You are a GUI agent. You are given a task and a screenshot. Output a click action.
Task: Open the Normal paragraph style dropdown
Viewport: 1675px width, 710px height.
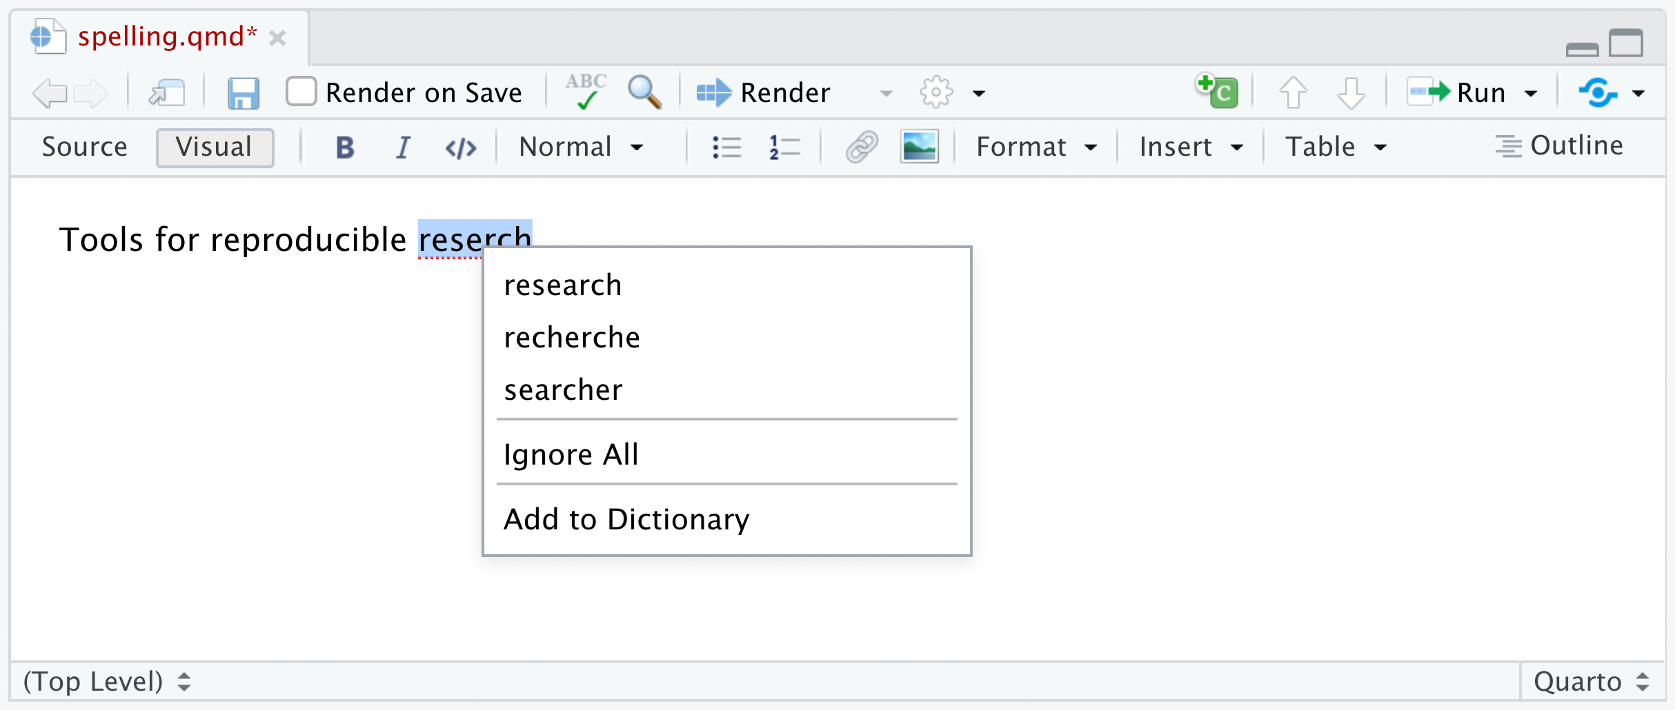(581, 147)
